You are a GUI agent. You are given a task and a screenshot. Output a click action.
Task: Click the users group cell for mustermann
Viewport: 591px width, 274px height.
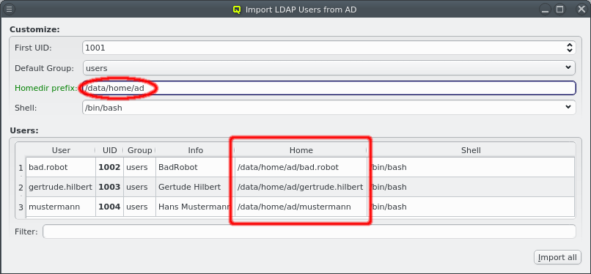139,207
